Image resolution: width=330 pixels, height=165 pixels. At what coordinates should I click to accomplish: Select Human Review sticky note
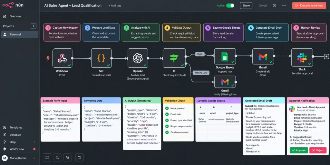pyautogui.click(x=309, y=33)
